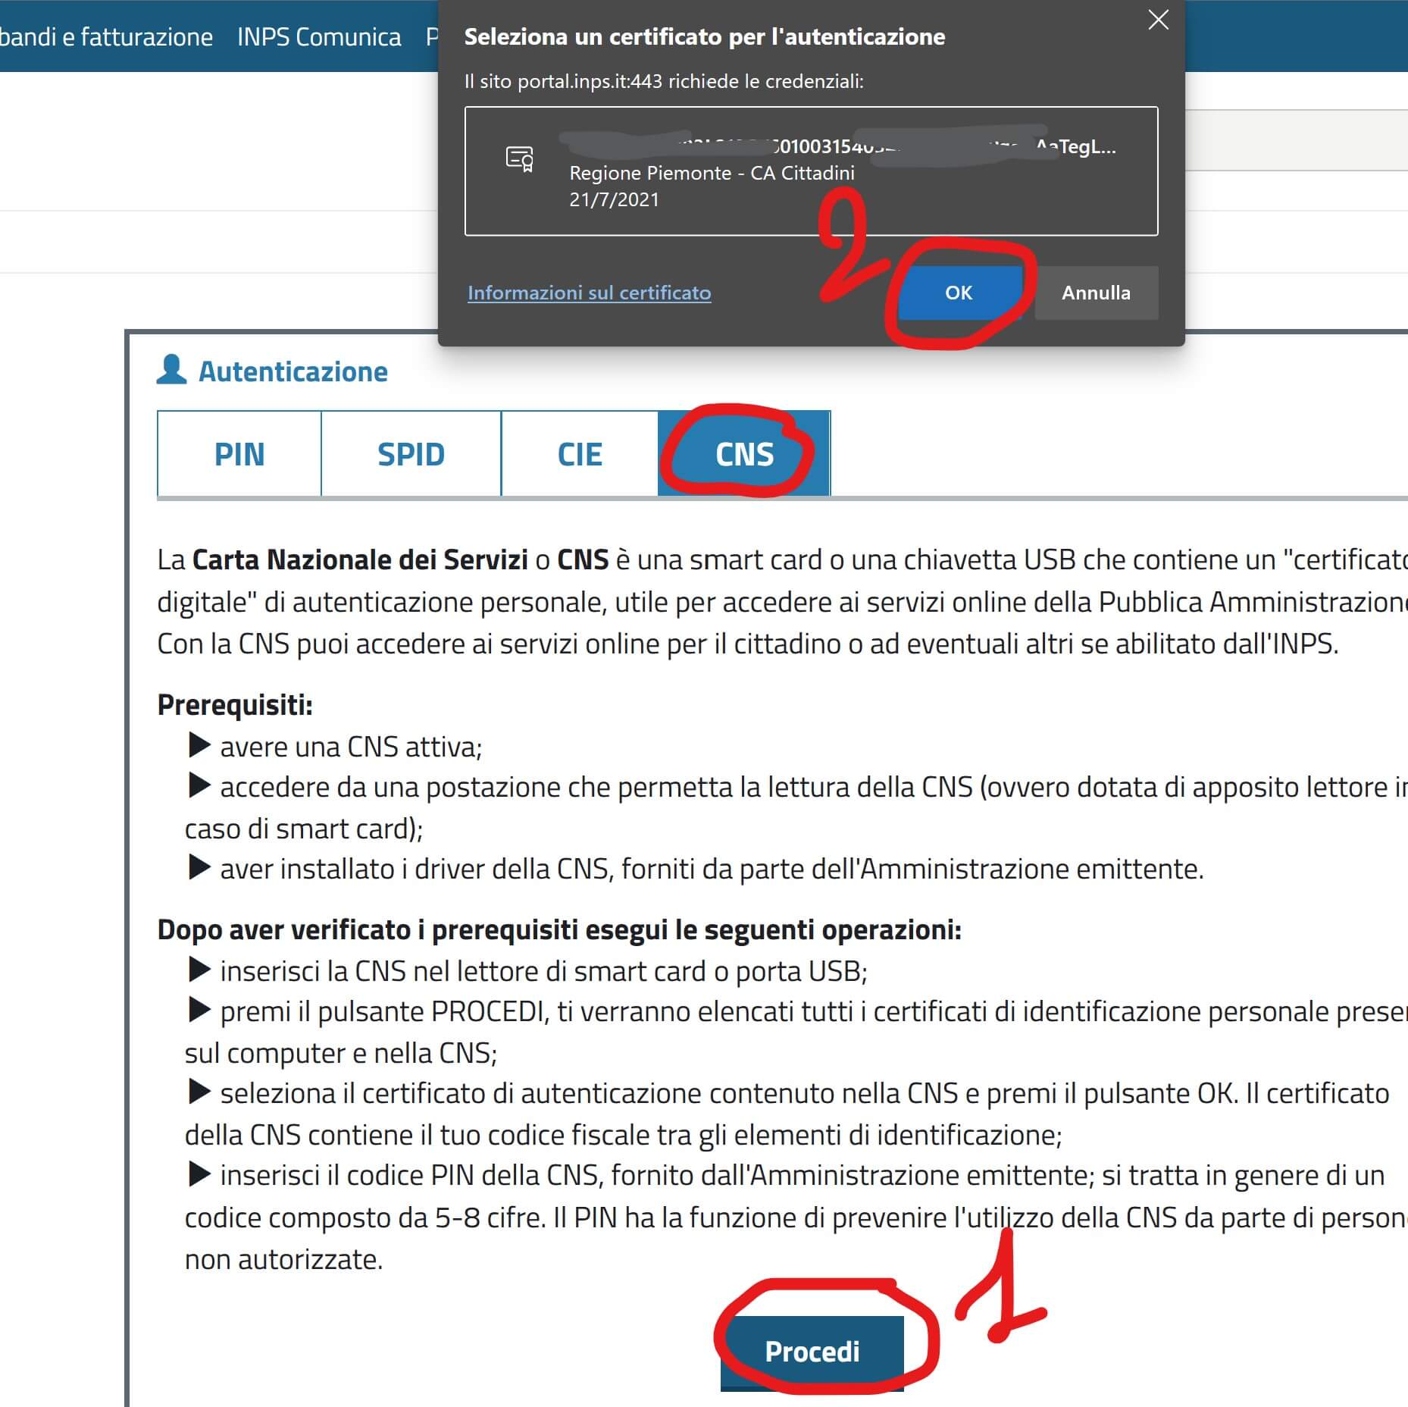Select the CNS authentication tab
Viewport: 1408px width, 1407px height.
pos(744,454)
